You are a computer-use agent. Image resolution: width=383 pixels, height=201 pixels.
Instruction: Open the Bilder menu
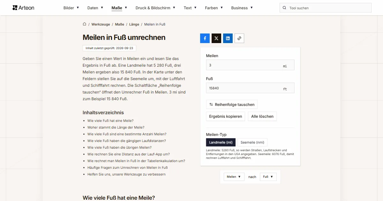point(71,8)
